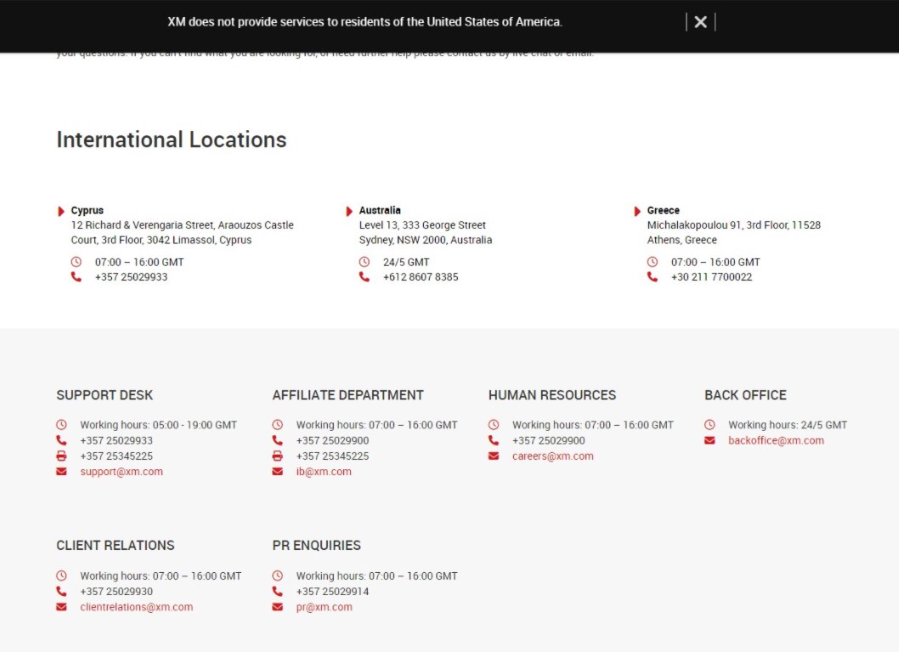Click the Cyprus office phone icon
Screen dimensions: 899x652
click(76, 277)
